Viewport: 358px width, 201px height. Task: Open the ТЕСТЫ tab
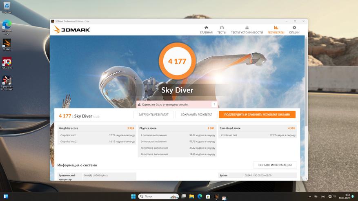(x=222, y=30)
